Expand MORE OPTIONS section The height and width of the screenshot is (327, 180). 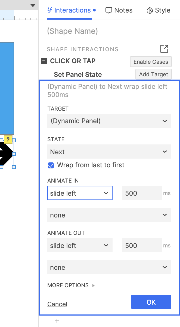pos(71,285)
